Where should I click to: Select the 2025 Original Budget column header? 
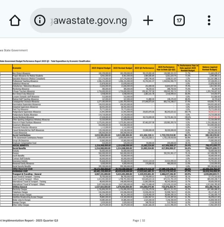pos(101,68)
